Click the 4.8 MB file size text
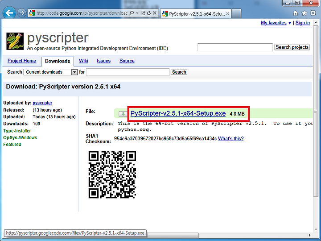The height and width of the screenshot is (241, 321). [x=237, y=114]
